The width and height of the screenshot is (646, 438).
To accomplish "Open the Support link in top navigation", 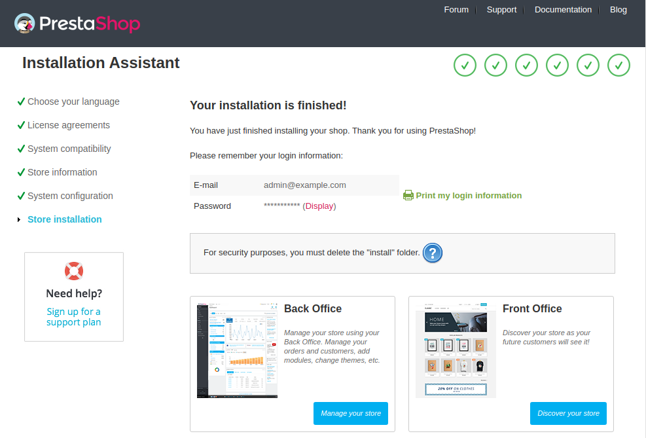I will (501, 10).
